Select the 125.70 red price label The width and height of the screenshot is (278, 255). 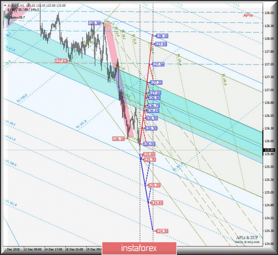(150, 160)
